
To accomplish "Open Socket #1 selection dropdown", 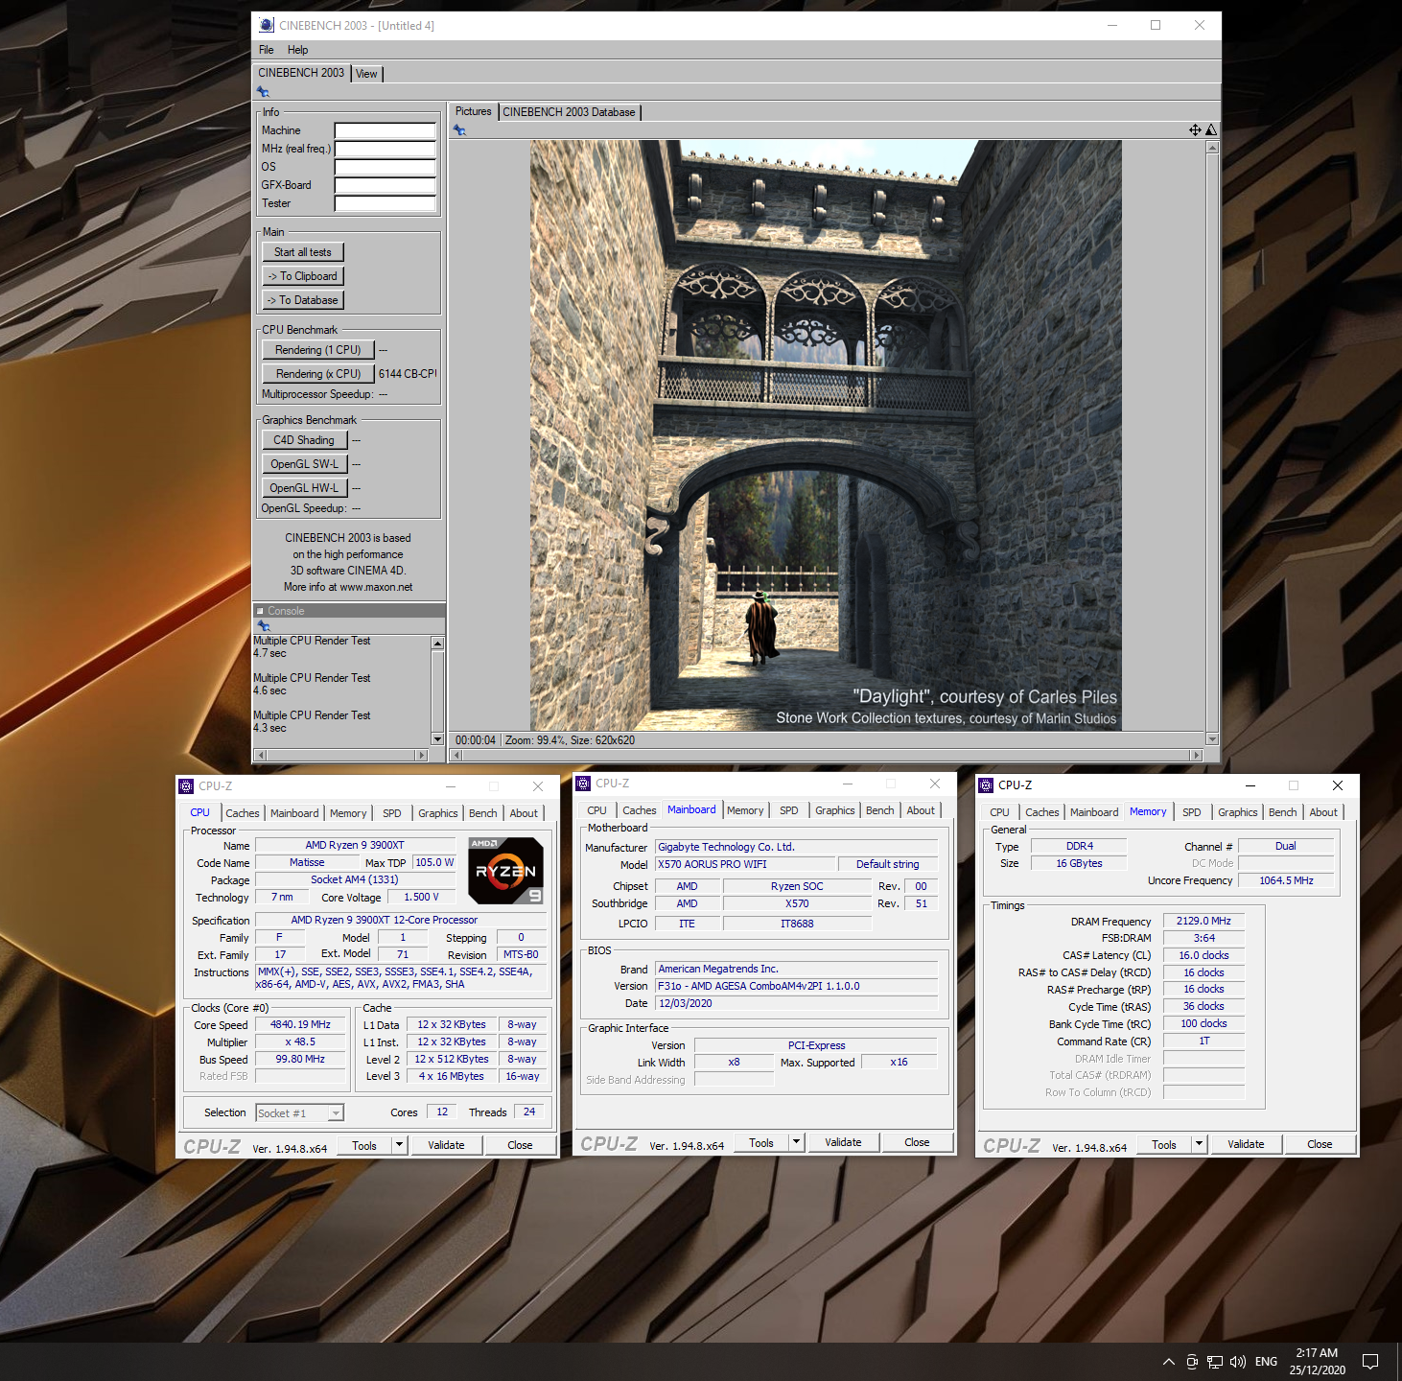I will (336, 1113).
